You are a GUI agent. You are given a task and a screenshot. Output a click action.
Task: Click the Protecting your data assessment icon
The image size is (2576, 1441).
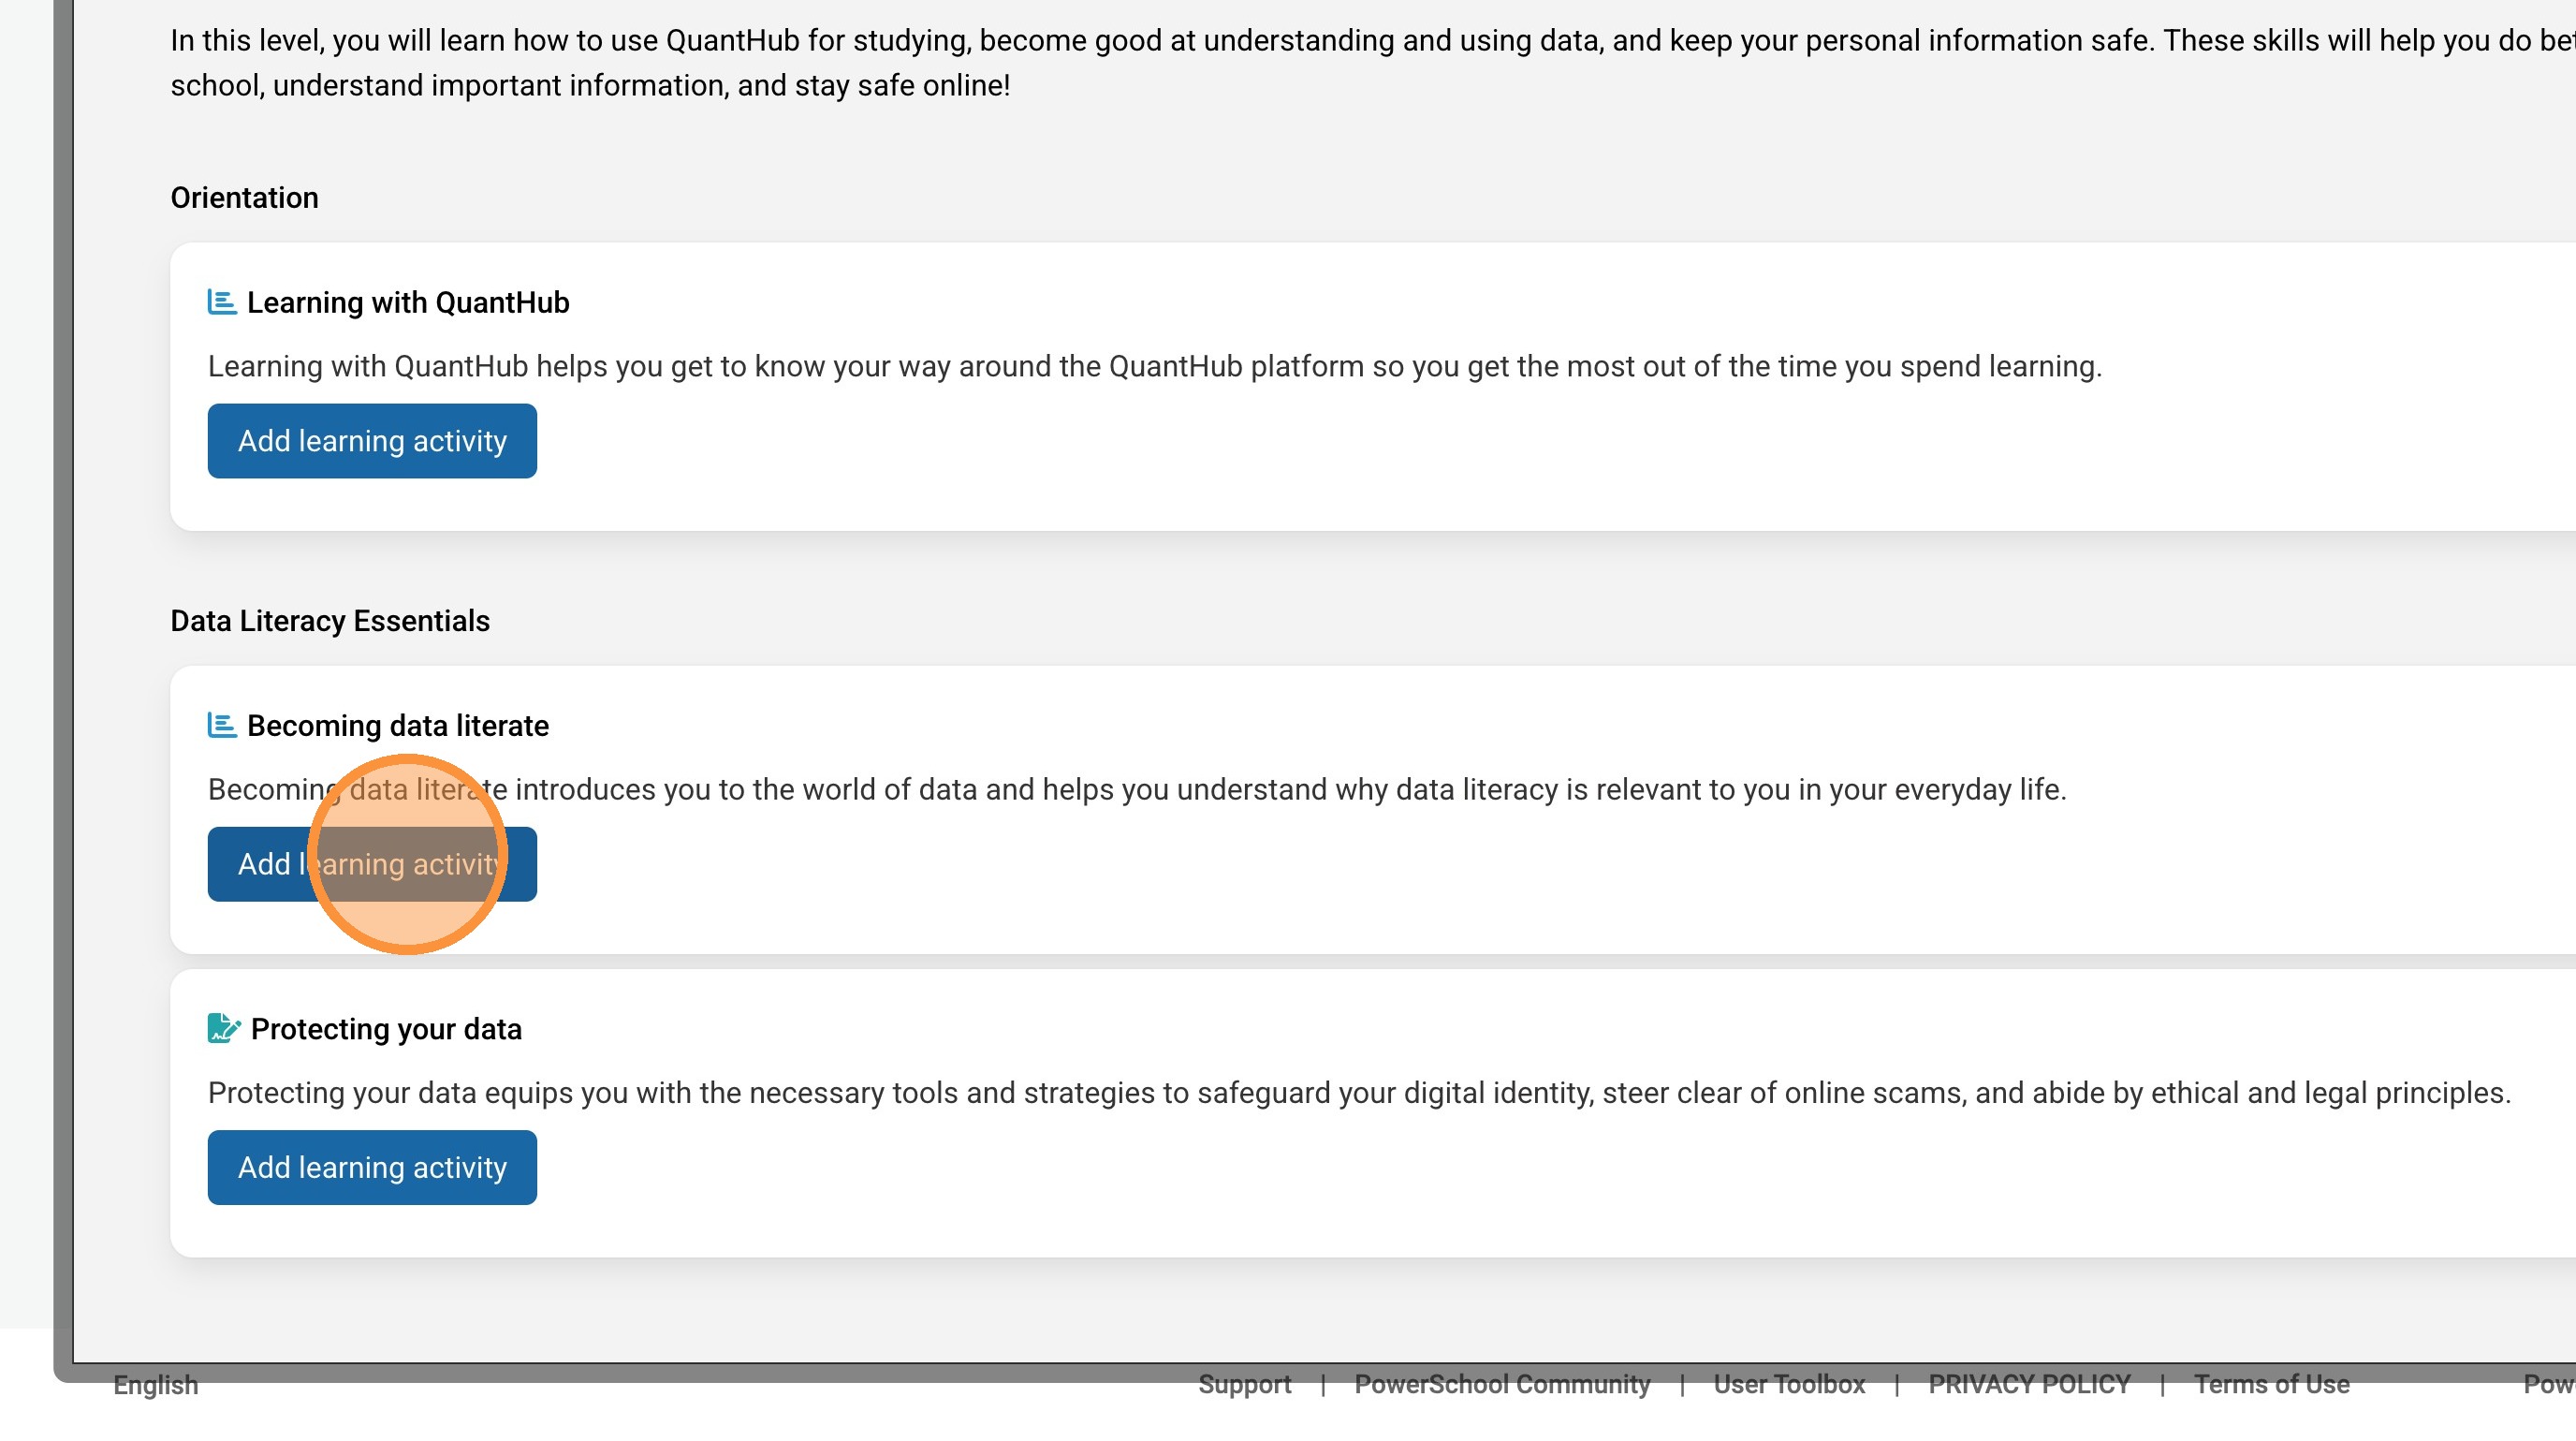pyautogui.click(x=224, y=1028)
